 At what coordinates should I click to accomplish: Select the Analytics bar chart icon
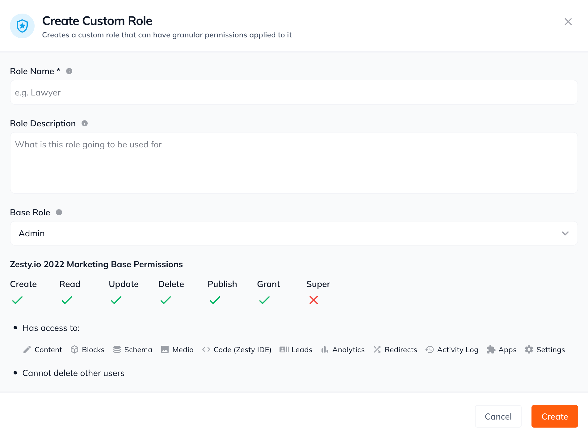(x=325, y=349)
